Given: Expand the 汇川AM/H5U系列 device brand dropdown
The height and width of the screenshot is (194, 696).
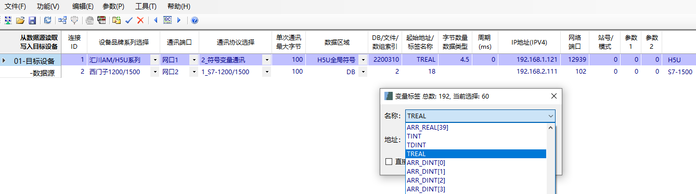Looking at the screenshot, I should pos(155,60).
